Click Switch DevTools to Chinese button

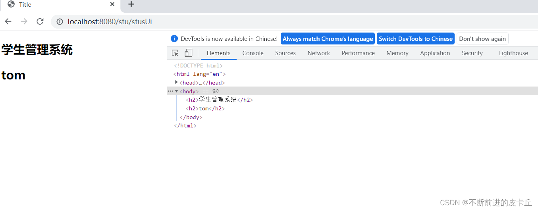click(x=415, y=39)
